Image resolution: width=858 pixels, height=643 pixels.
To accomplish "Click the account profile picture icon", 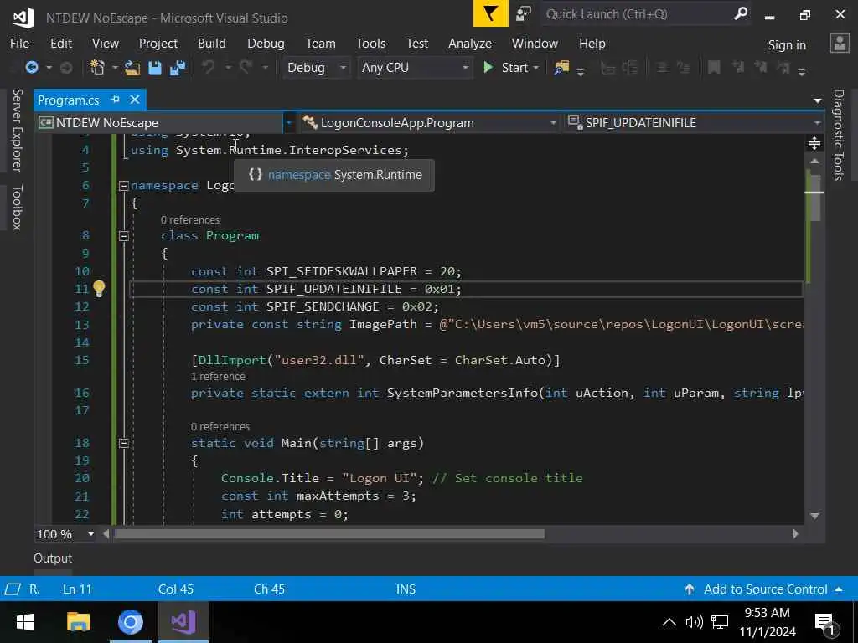I will (839, 44).
